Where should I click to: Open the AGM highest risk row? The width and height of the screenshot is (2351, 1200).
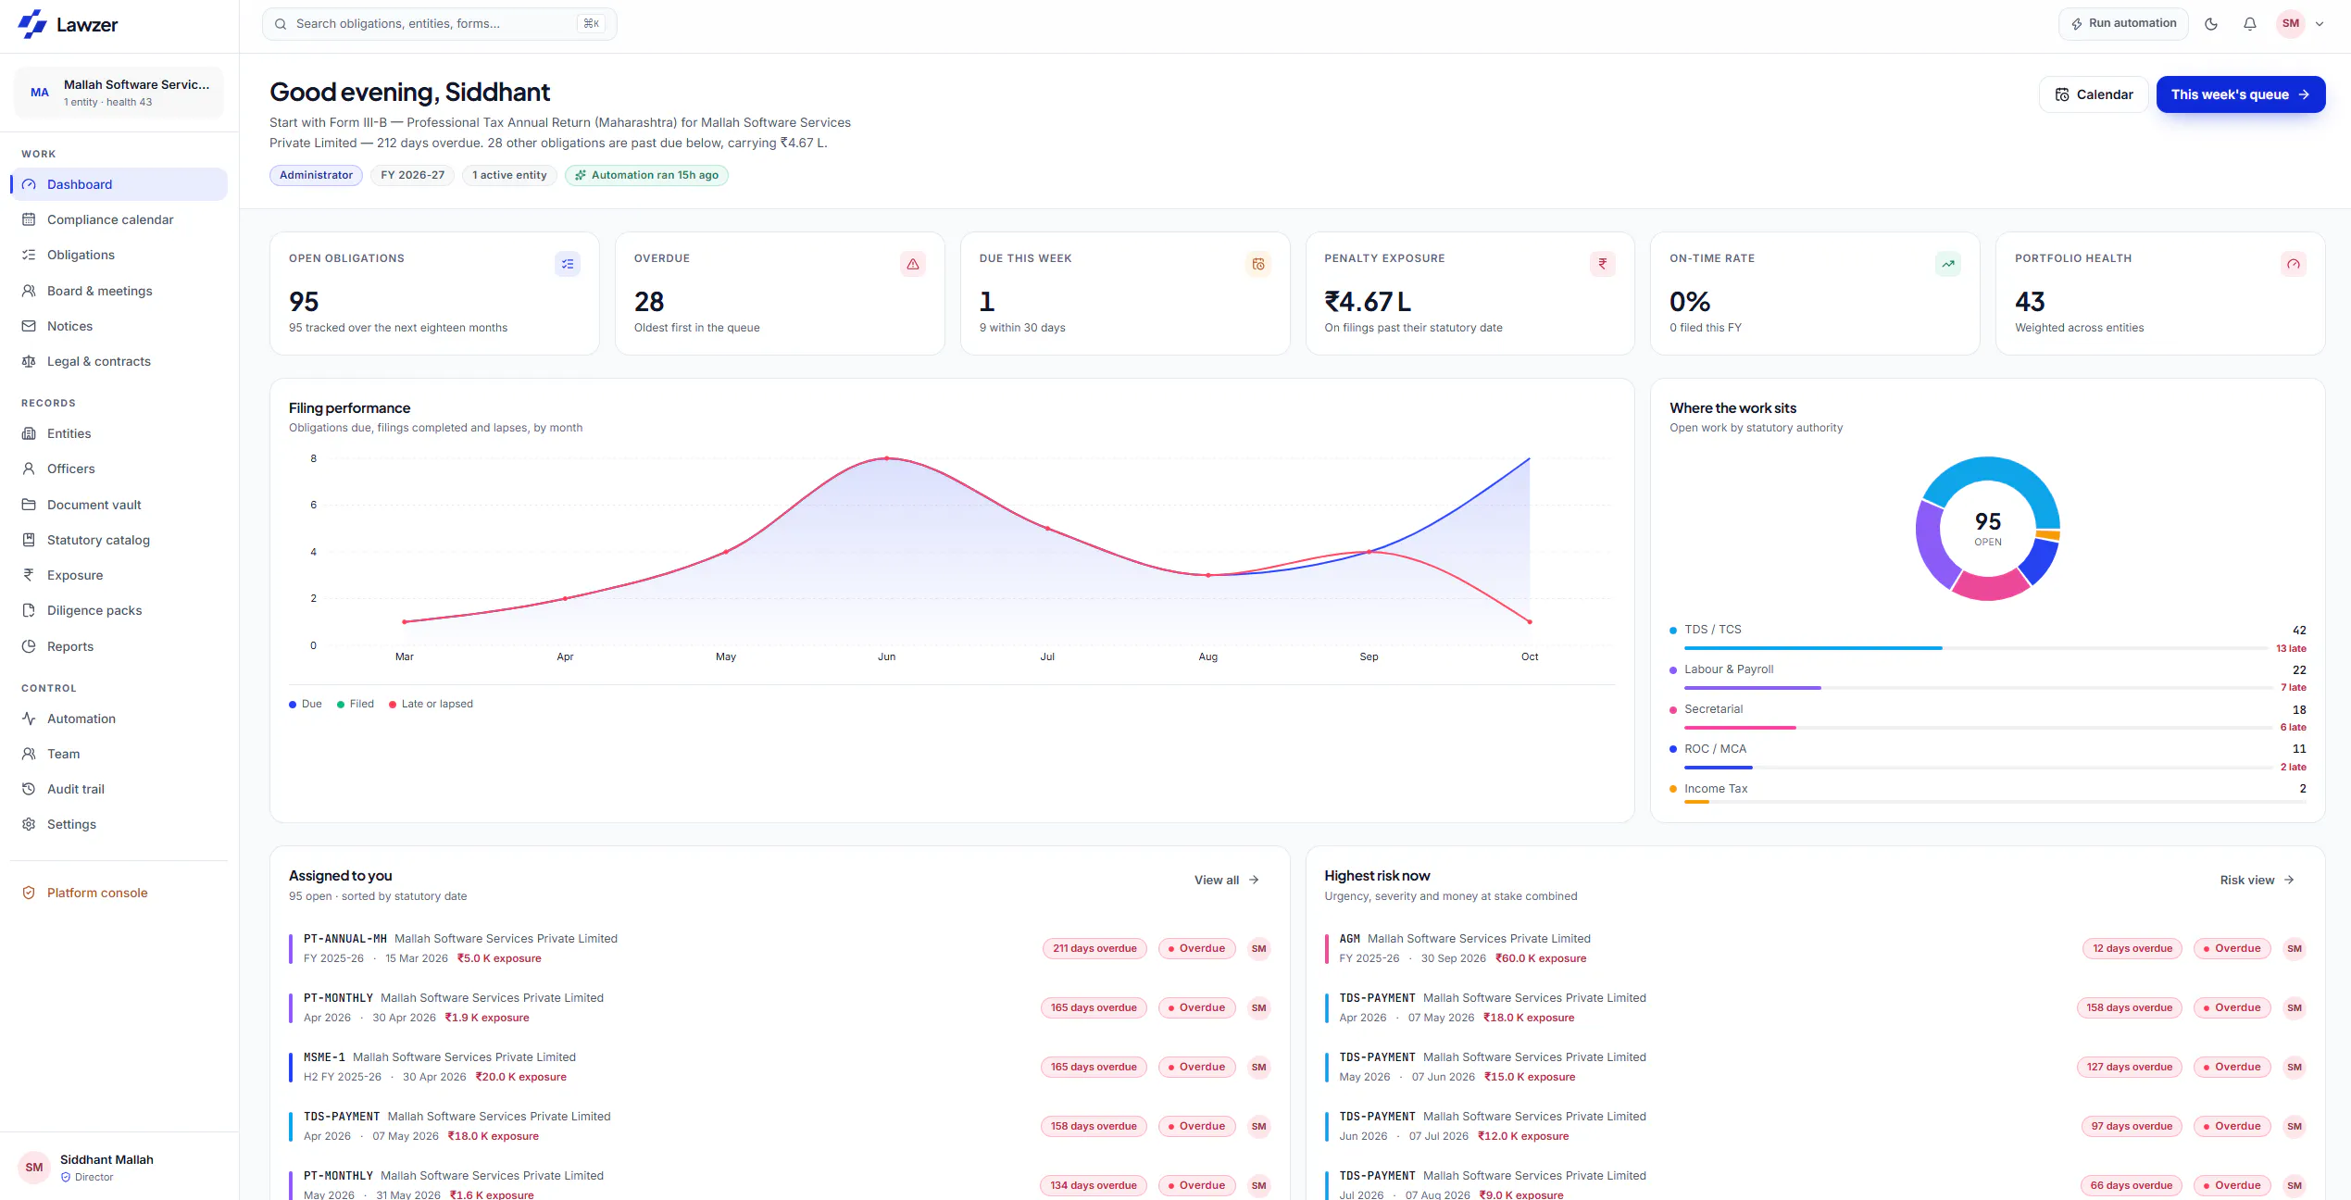tap(1815, 948)
